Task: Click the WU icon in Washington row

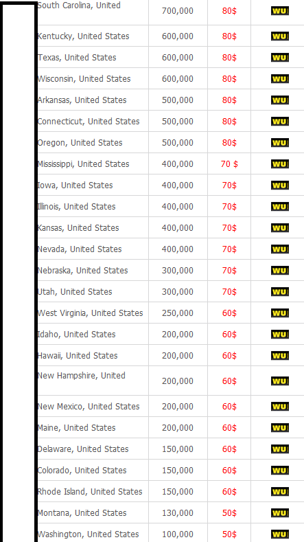Action: 280,534
